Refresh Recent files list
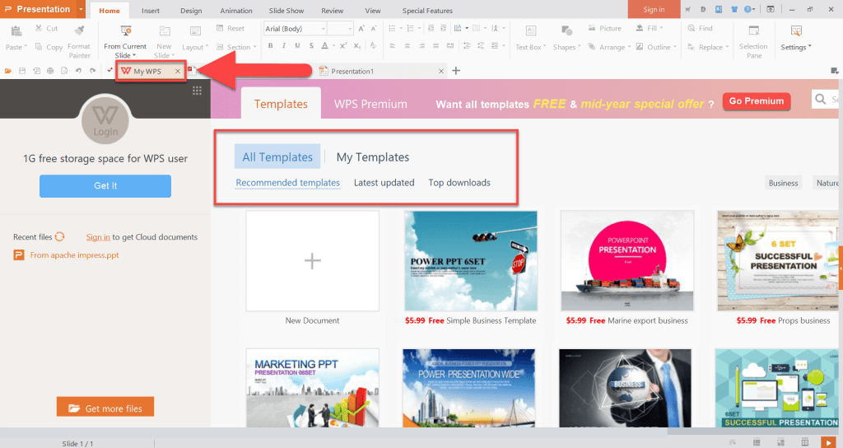Image resolution: width=843 pixels, height=448 pixels. 59,236
